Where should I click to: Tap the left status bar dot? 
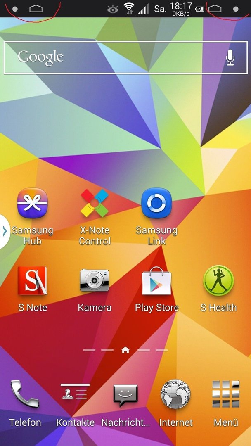pos(15,9)
